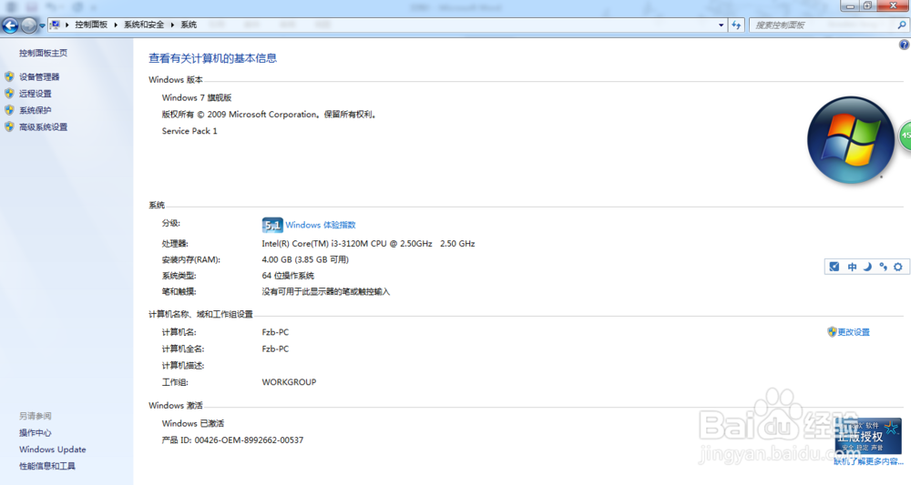Click the Forward navigation arrow button

(x=28, y=25)
